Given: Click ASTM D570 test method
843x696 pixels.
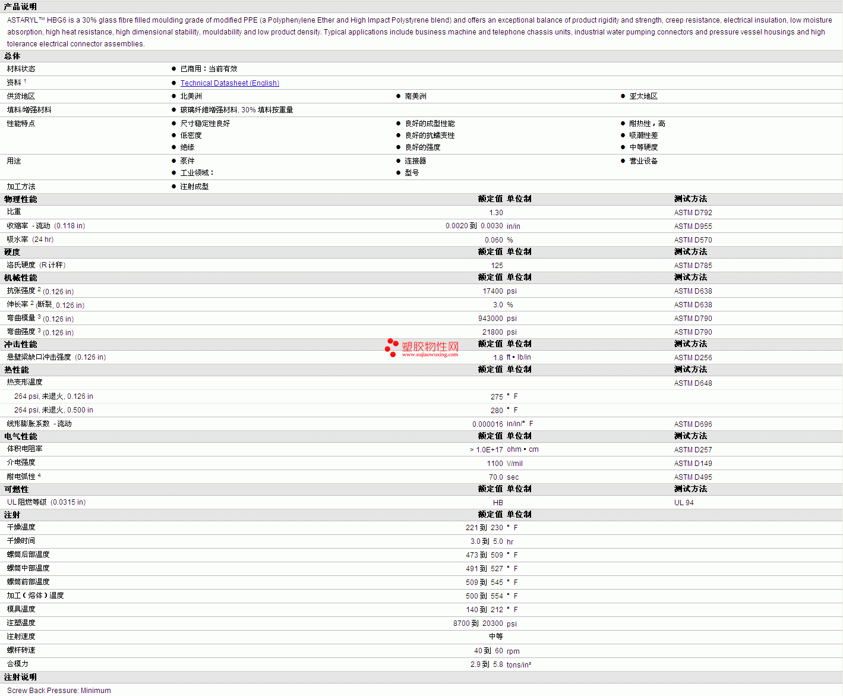Looking at the screenshot, I should [x=693, y=240].
